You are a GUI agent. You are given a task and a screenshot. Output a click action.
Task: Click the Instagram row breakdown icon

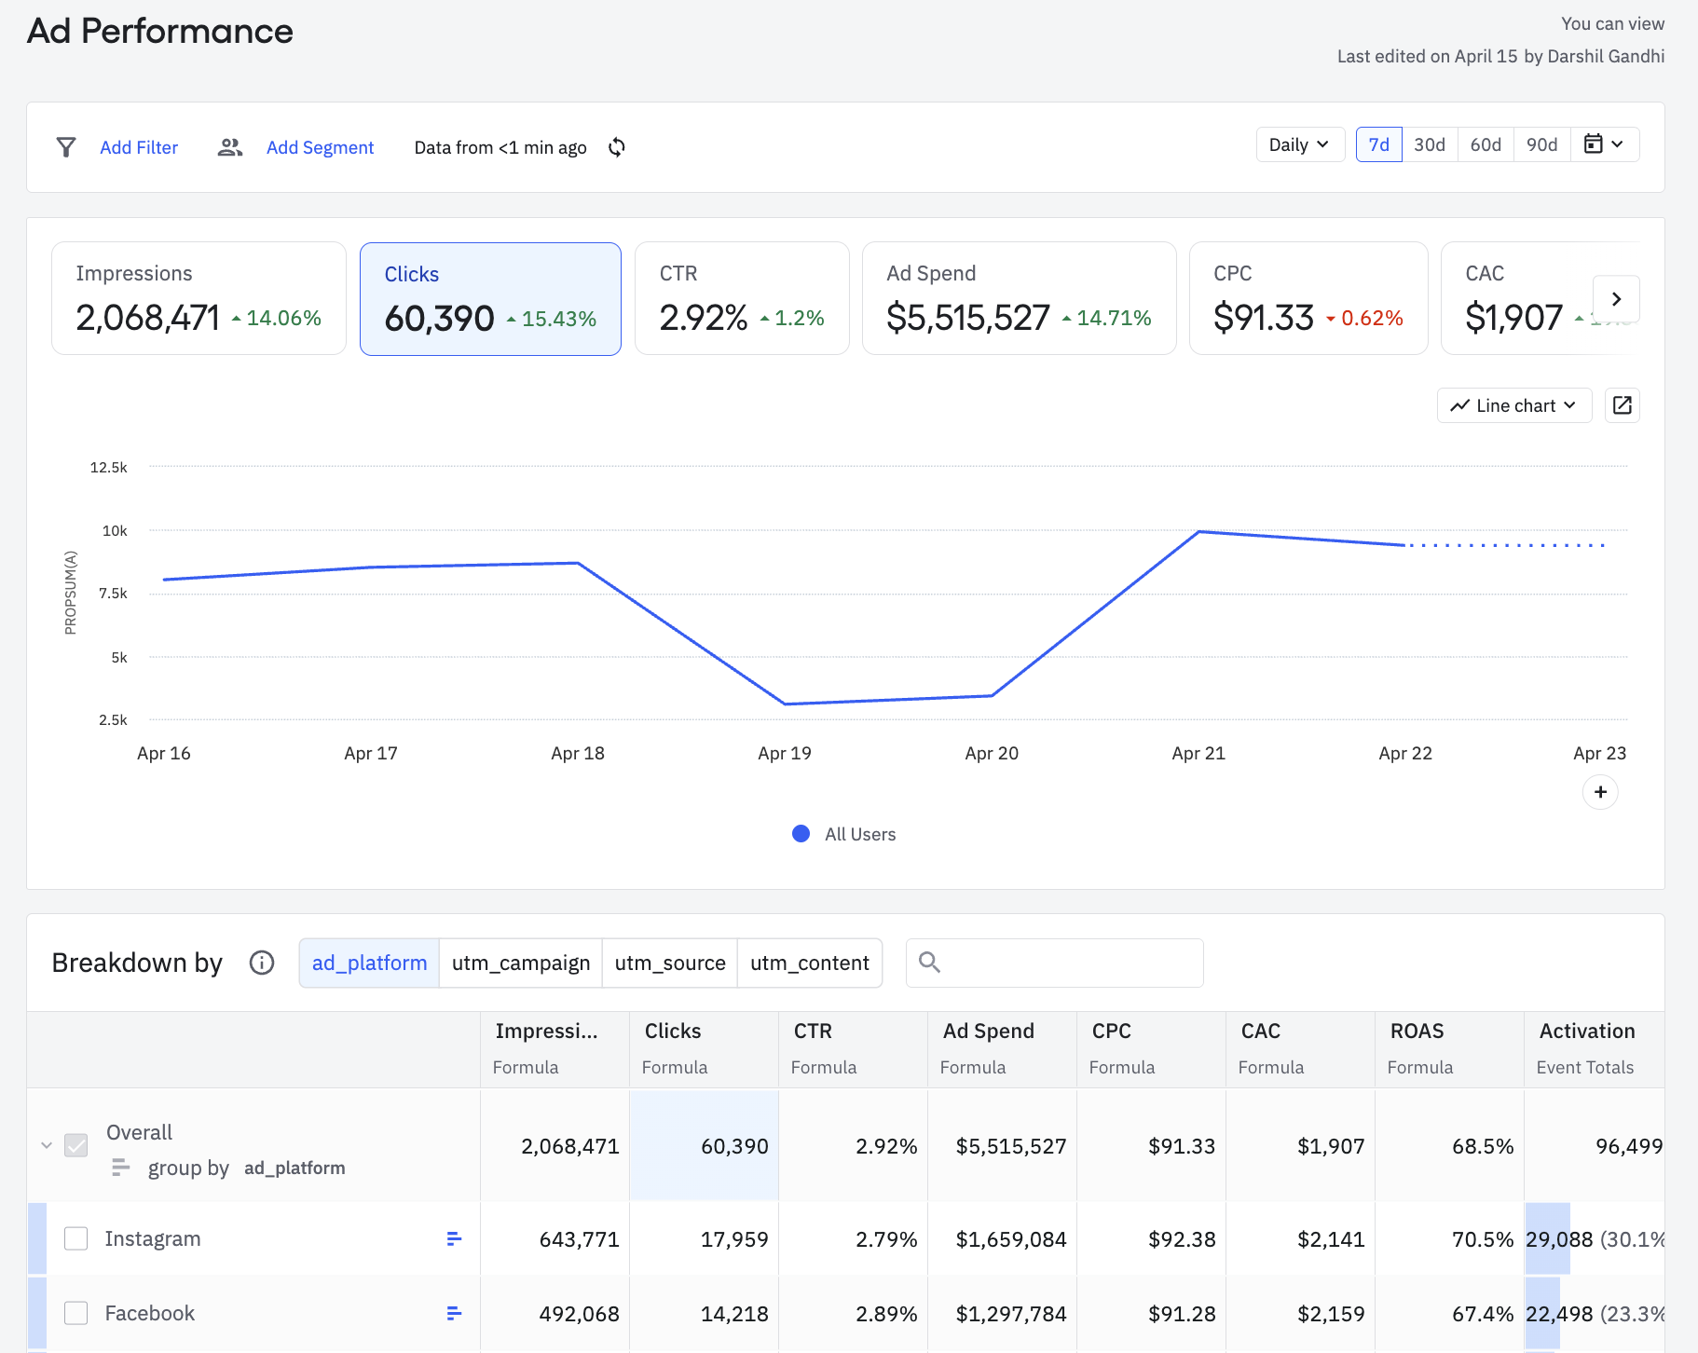tap(454, 1238)
